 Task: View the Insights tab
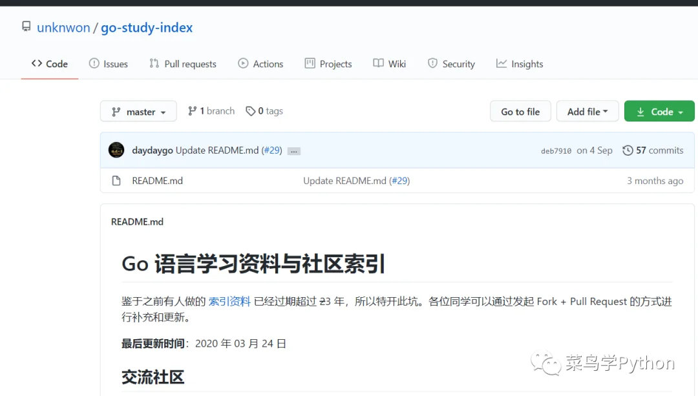[520, 64]
